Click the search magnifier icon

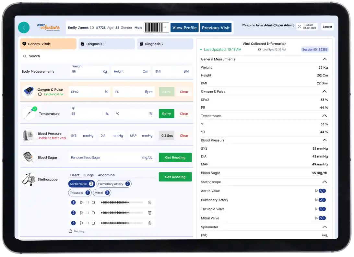point(25,56)
